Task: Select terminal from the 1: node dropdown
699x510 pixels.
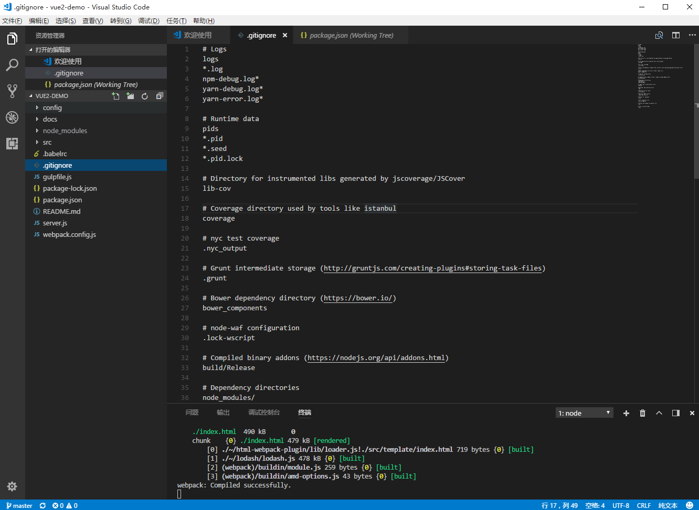Action: pyautogui.click(x=585, y=413)
